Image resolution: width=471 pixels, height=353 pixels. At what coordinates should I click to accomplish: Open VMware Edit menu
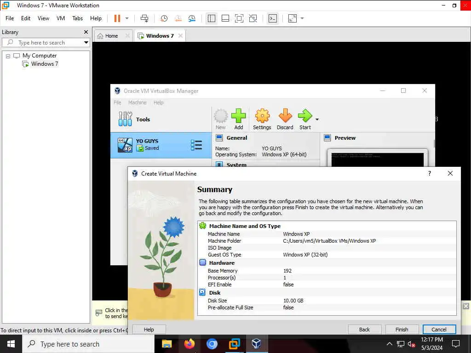click(x=26, y=18)
